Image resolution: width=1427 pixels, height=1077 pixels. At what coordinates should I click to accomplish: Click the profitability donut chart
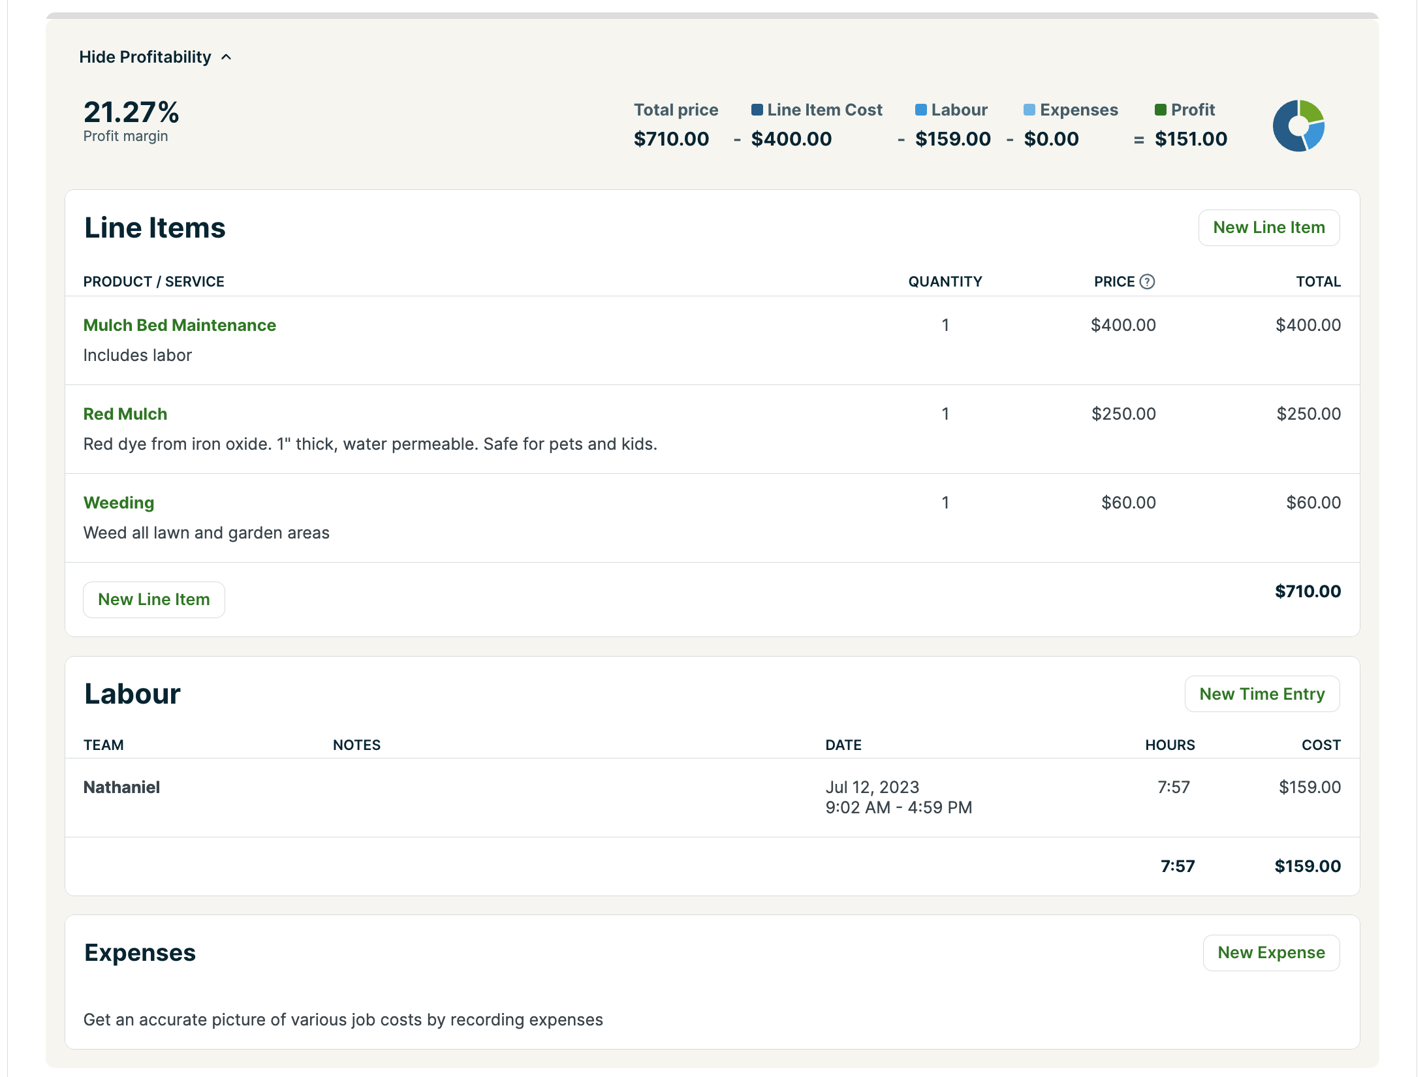1298,126
